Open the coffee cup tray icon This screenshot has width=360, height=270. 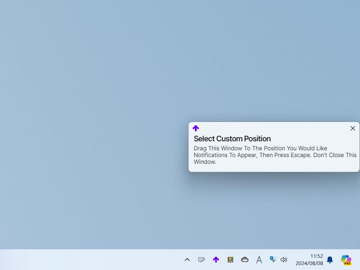(201, 260)
